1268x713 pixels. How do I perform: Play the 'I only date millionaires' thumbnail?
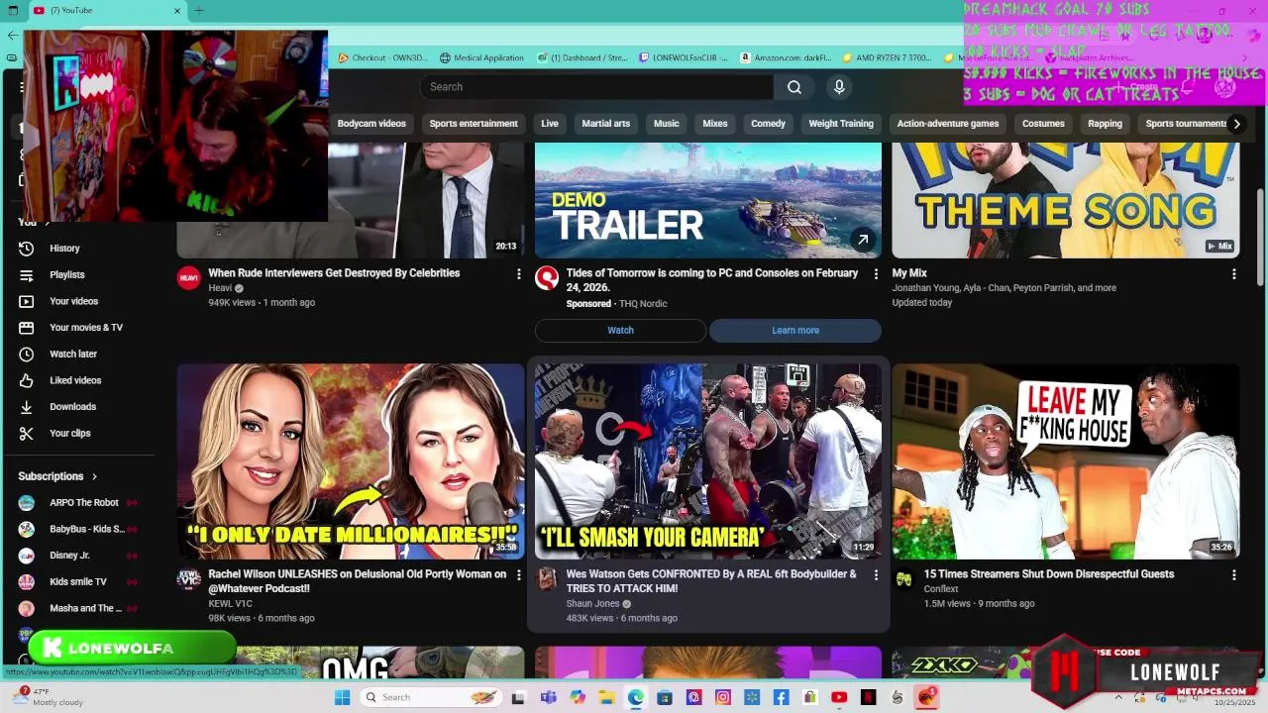pos(351,461)
